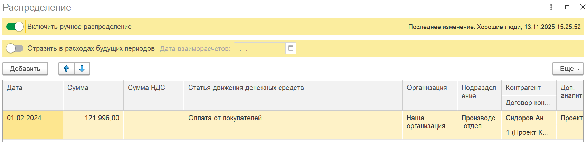Open calendar picker for Дата взаиморасчетов
The height and width of the screenshot is (142, 587).
[291, 48]
